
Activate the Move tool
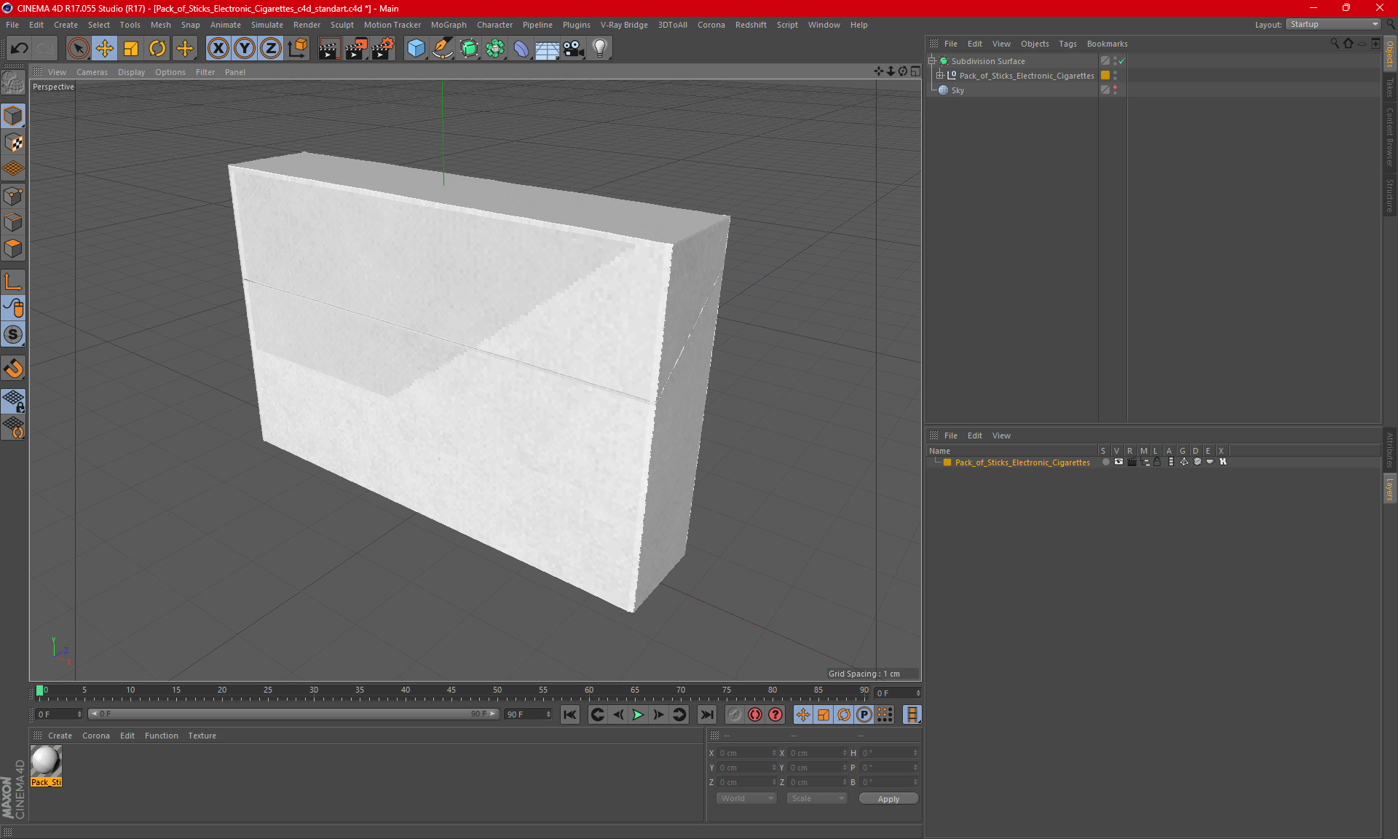[105, 49]
